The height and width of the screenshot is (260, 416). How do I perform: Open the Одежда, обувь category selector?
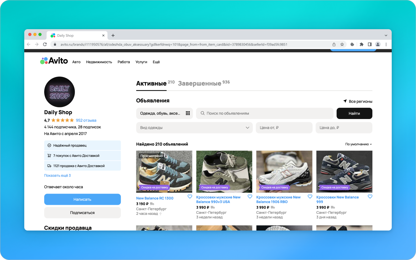(164, 113)
